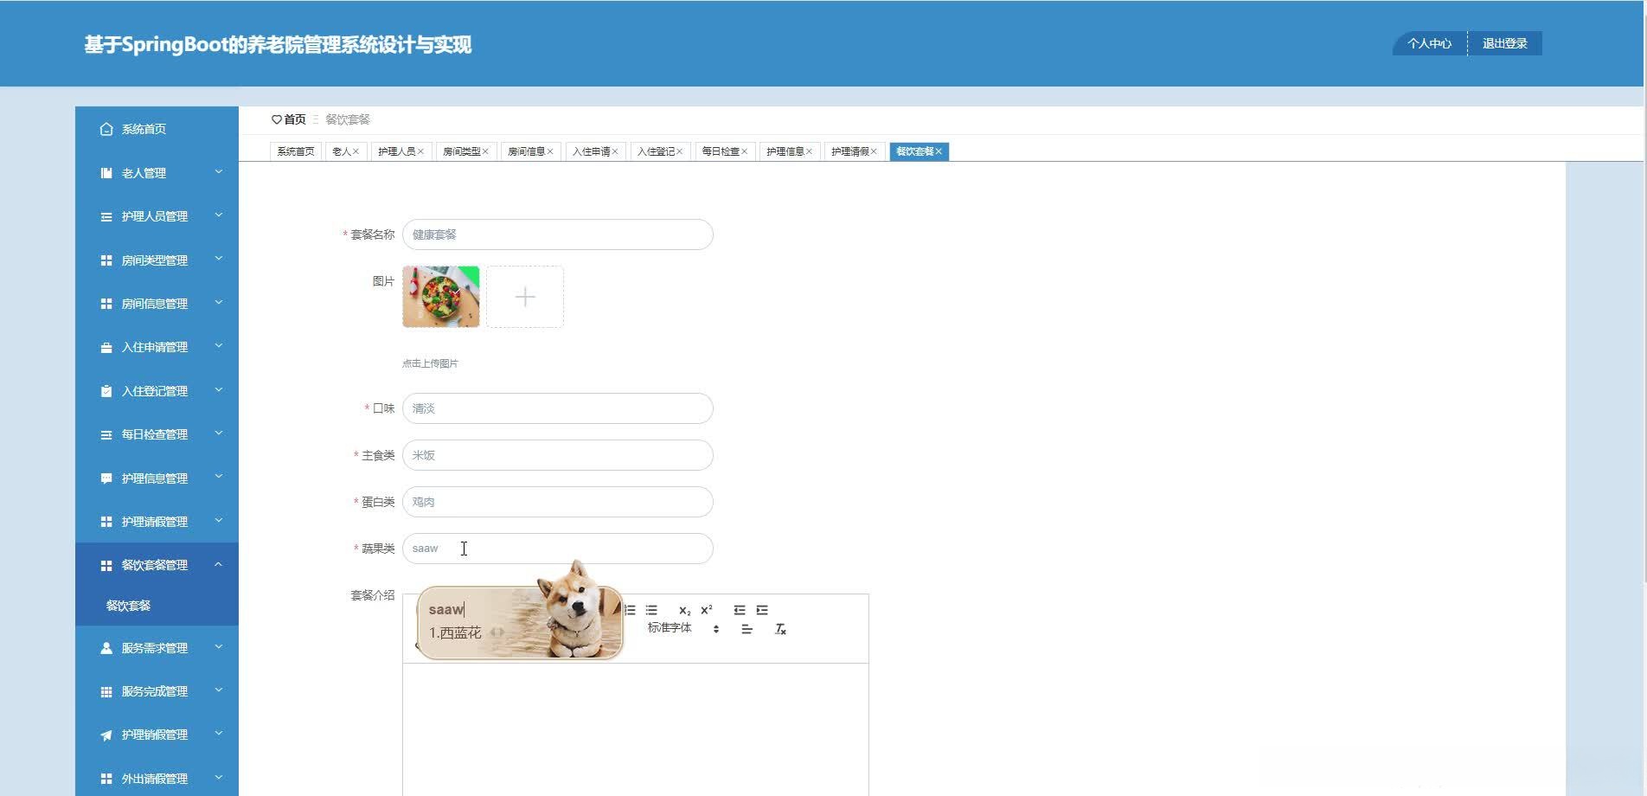1647x796 pixels.
Task: Close the 餐饮套餐 tab with its ×
Action: [x=939, y=151]
